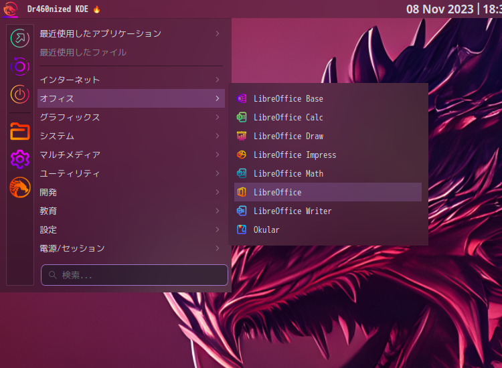The height and width of the screenshot is (368, 502).
Task: Click the LibreOffice Writer icon
Action: coord(242,211)
